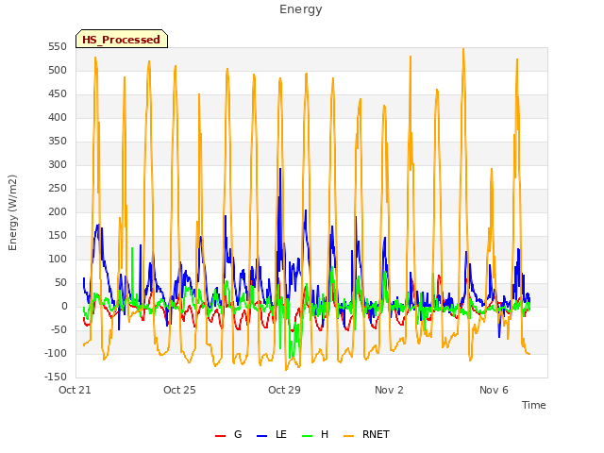The width and height of the screenshot is (604, 453).
Task: Click the 'Oct 29' date tick label
Action: pos(284,390)
